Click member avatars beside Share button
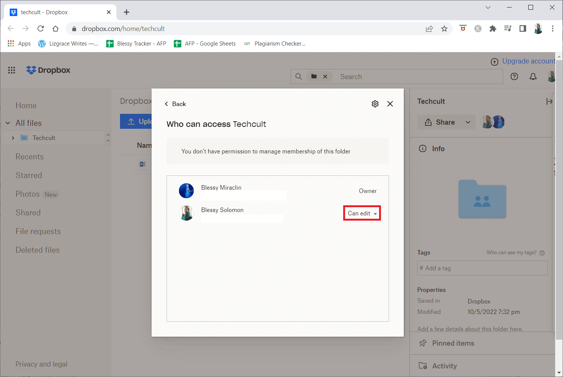Viewport: 563px width, 377px height. [493, 122]
